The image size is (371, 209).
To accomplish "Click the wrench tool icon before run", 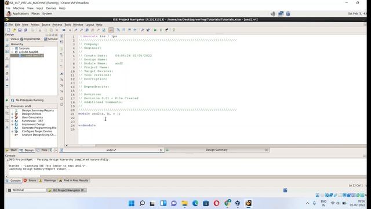I will click(x=142, y=30).
